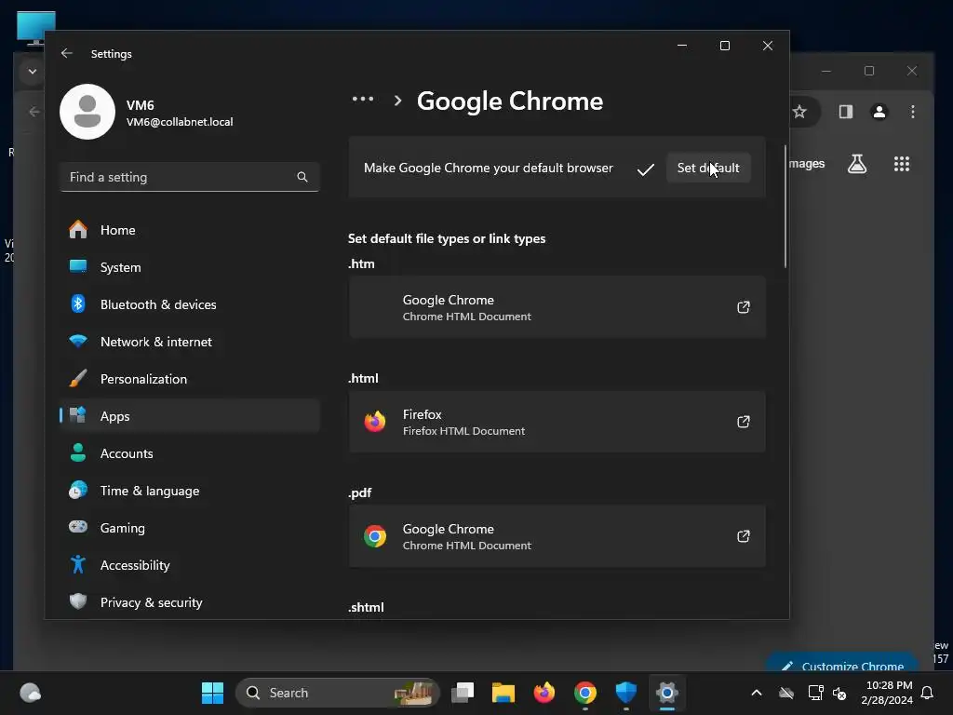The image size is (953, 715).
Task: Click the Set default button
Action: (708, 168)
